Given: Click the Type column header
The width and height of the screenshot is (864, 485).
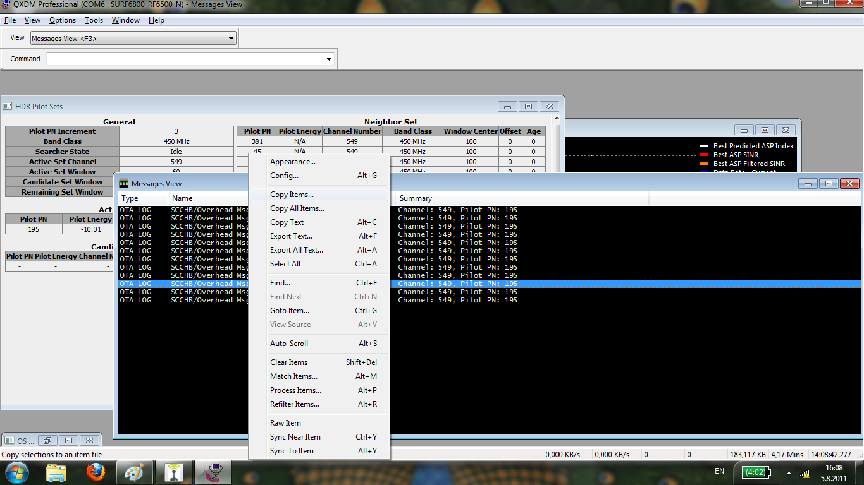Looking at the screenshot, I should (x=143, y=198).
